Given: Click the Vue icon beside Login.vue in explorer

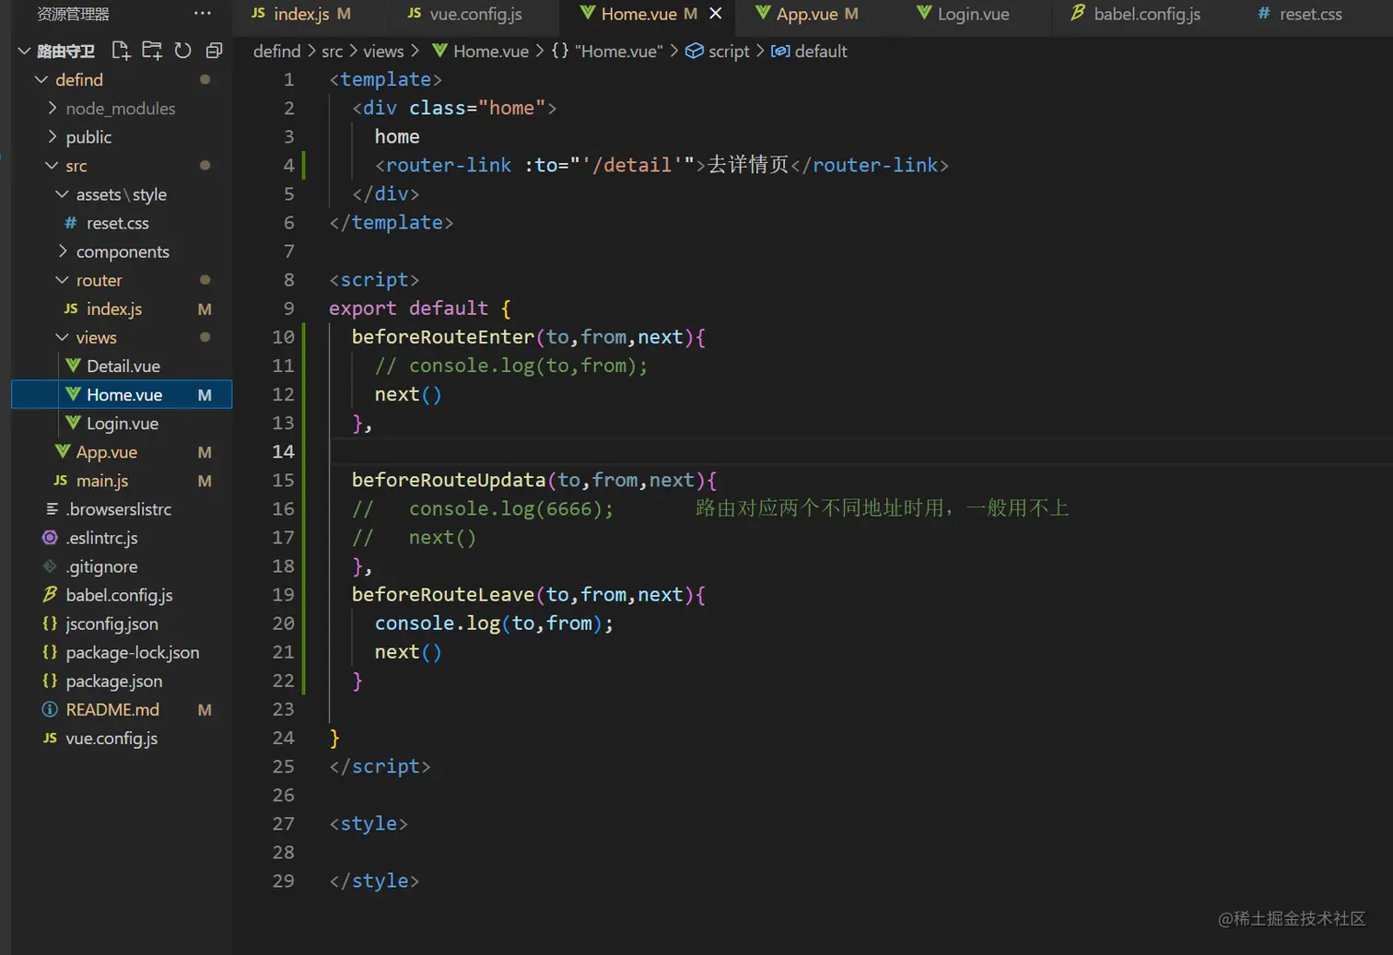Looking at the screenshot, I should point(73,423).
